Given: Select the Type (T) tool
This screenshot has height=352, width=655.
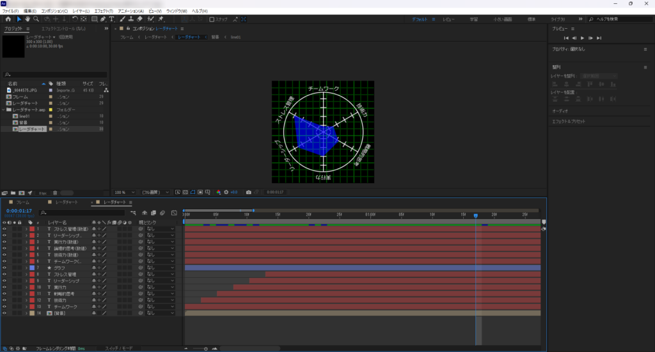Looking at the screenshot, I should pos(111,19).
